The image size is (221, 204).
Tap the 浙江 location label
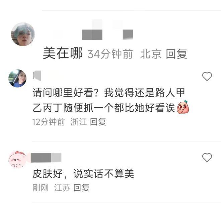point(79,122)
